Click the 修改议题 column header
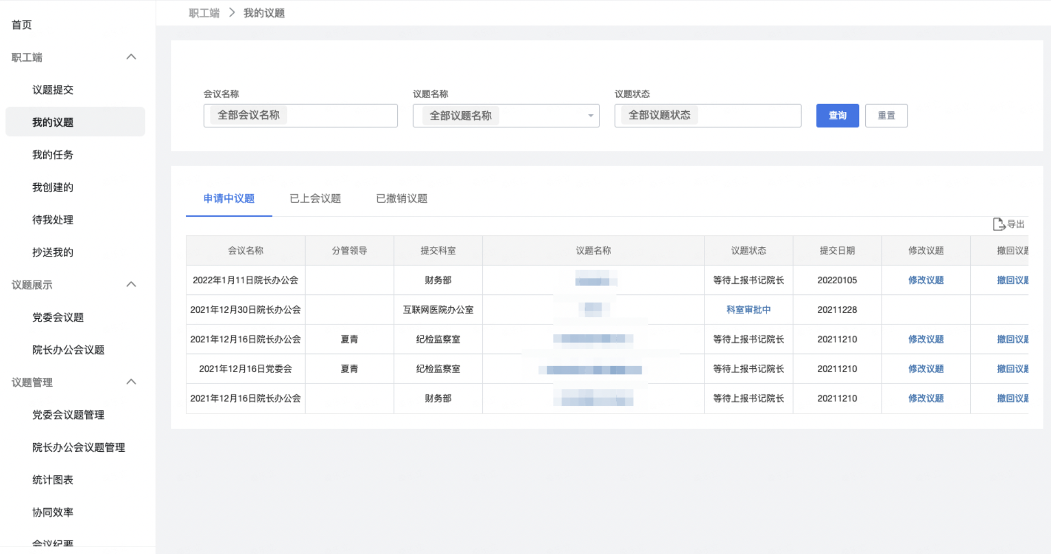The image size is (1051, 554). pyautogui.click(x=926, y=251)
